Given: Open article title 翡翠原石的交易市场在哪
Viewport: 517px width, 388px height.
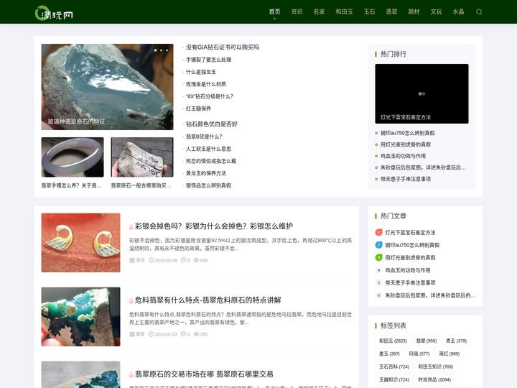Looking at the screenshot, I should [x=204, y=374].
